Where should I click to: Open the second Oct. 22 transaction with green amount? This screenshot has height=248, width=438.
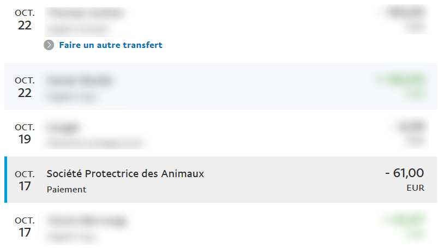[x=221, y=86]
